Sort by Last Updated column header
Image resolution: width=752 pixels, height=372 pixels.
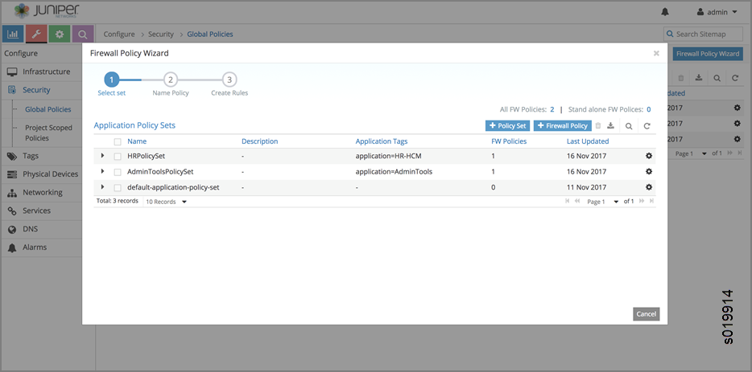(x=588, y=141)
